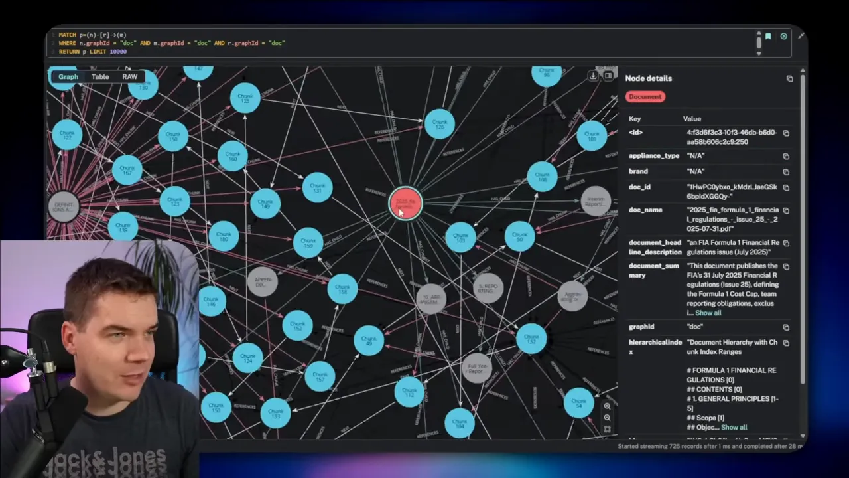Screen dimensions: 849x478
Task: Open the RAW tab
Action: coord(129,76)
